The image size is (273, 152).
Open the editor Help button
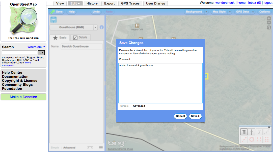pos(72,12)
